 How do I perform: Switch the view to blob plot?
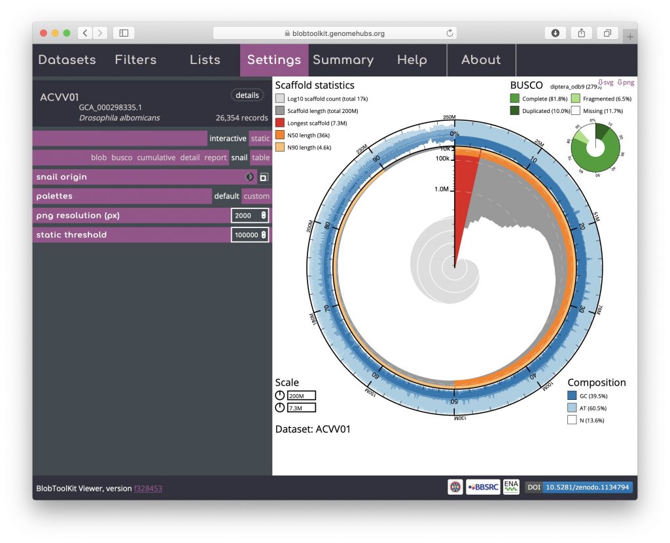point(99,157)
